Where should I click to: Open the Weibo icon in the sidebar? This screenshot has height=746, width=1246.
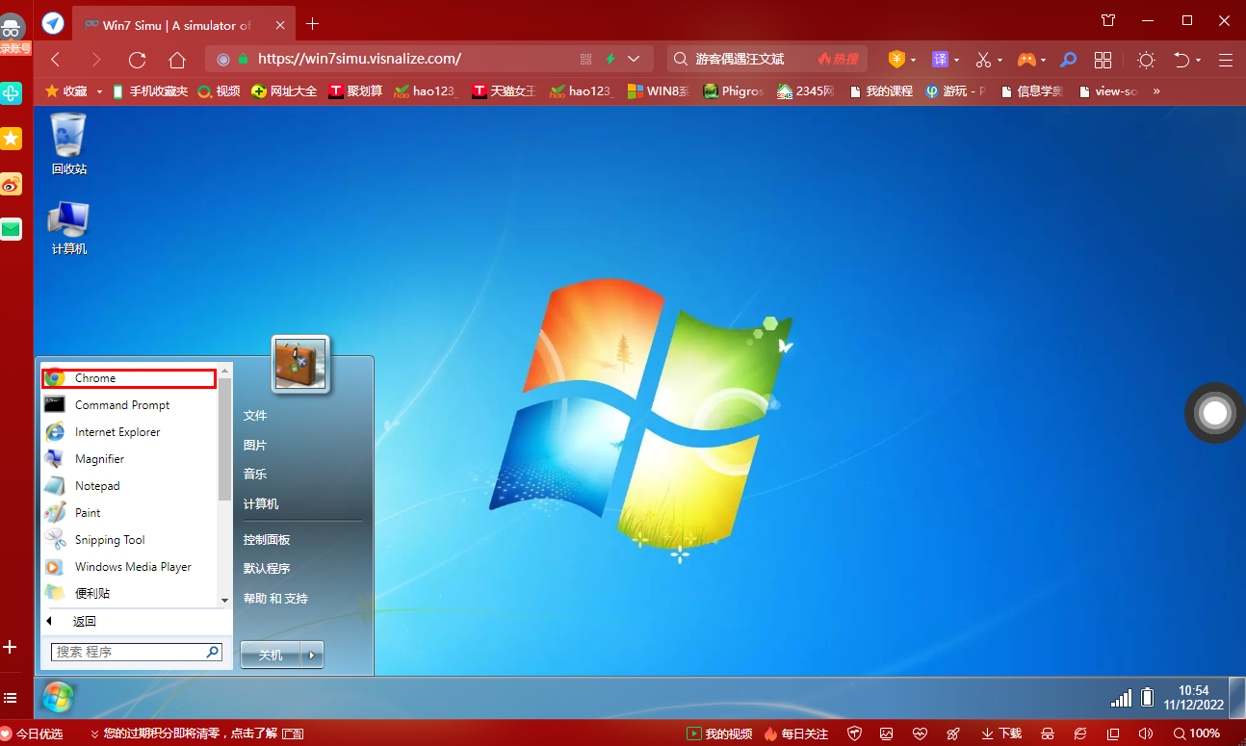click(x=11, y=185)
